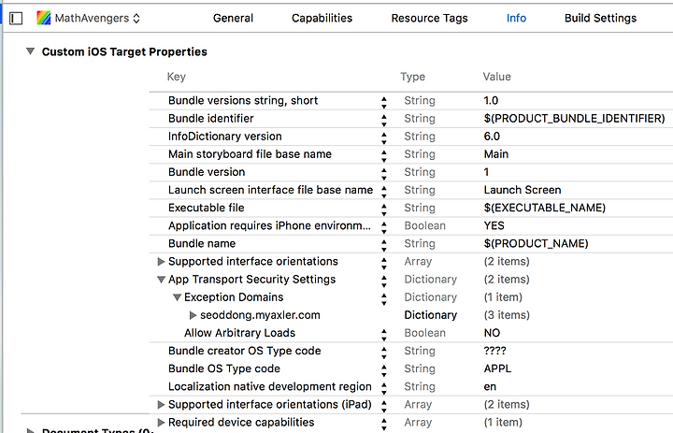Click the NO value for Allow Arbitrary Loads

pyautogui.click(x=492, y=333)
